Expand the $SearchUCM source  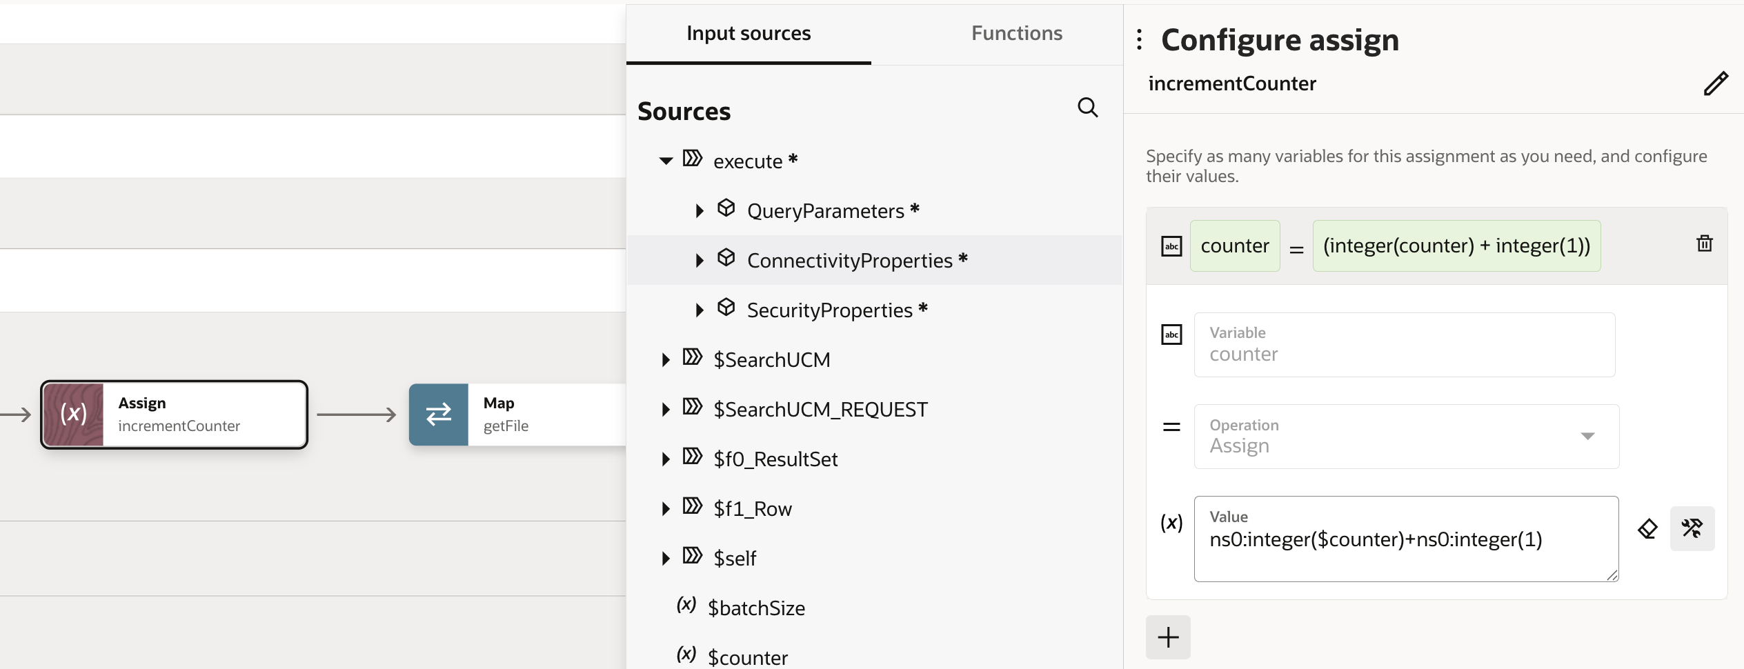[666, 359]
